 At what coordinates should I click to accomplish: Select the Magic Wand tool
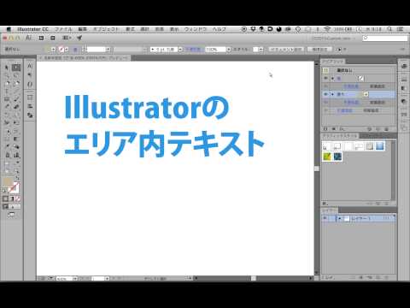7,76
